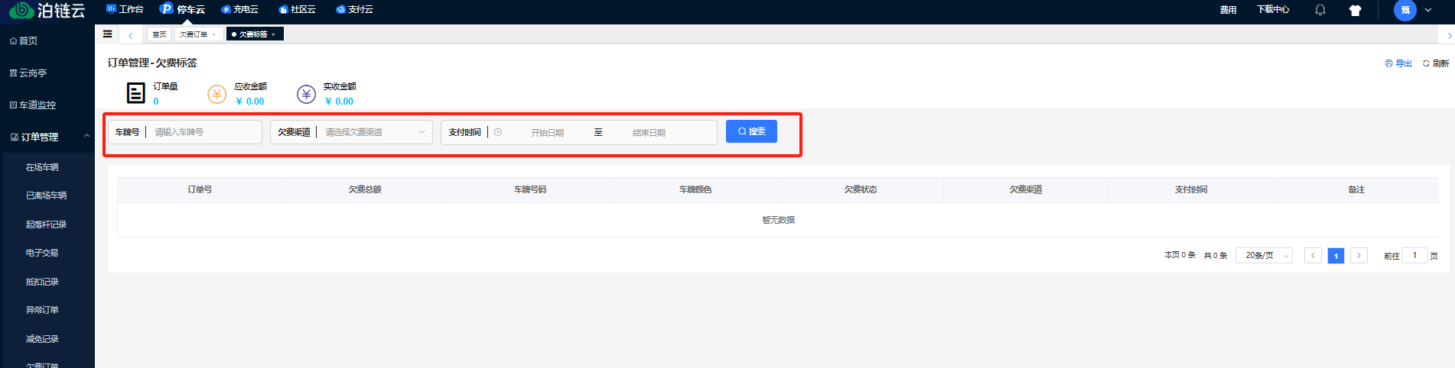Open the 欠费渠道 dropdown

tap(374, 132)
